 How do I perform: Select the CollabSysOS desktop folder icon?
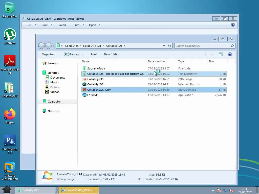[x=10, y=90]
